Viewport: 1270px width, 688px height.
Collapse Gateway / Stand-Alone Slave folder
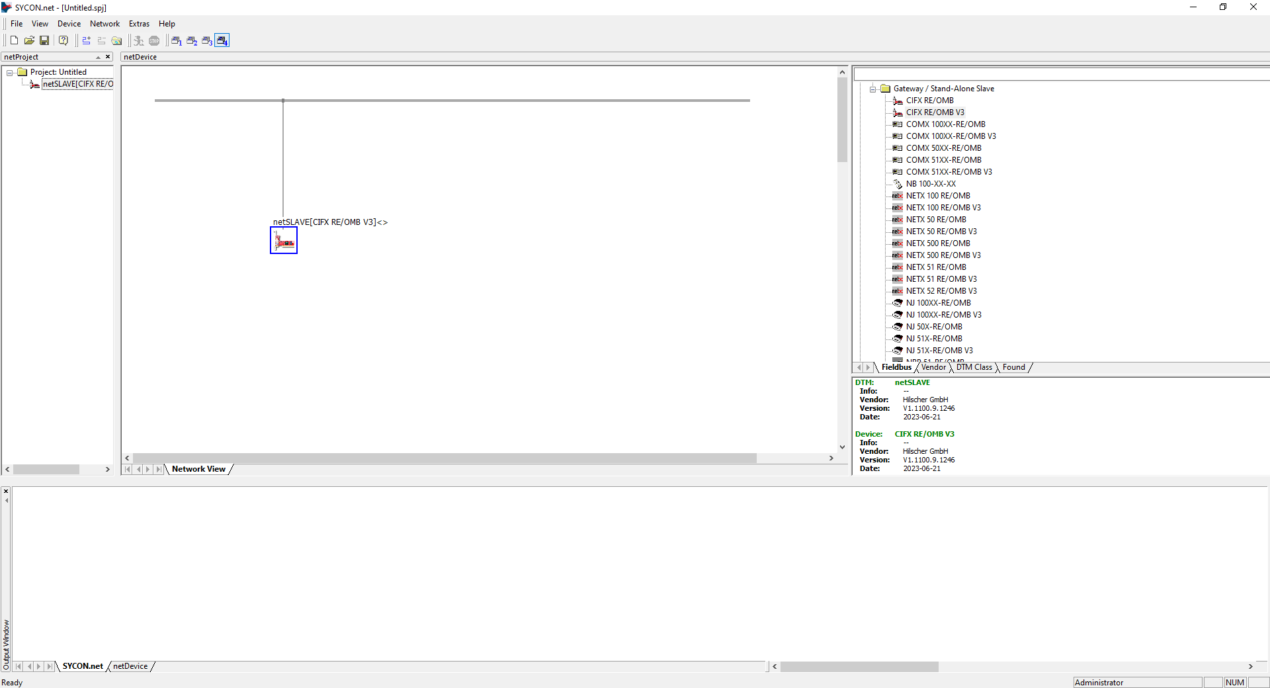pos(873,89)
